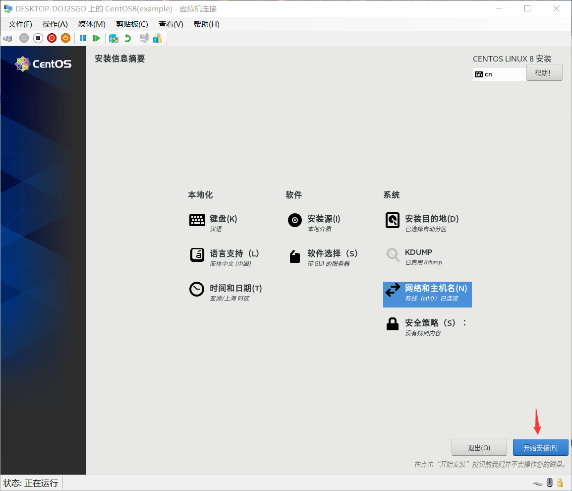Click the 有线（eth0）已连接 text
Screen dimensions: 572x491
click(x=432, y=298)
